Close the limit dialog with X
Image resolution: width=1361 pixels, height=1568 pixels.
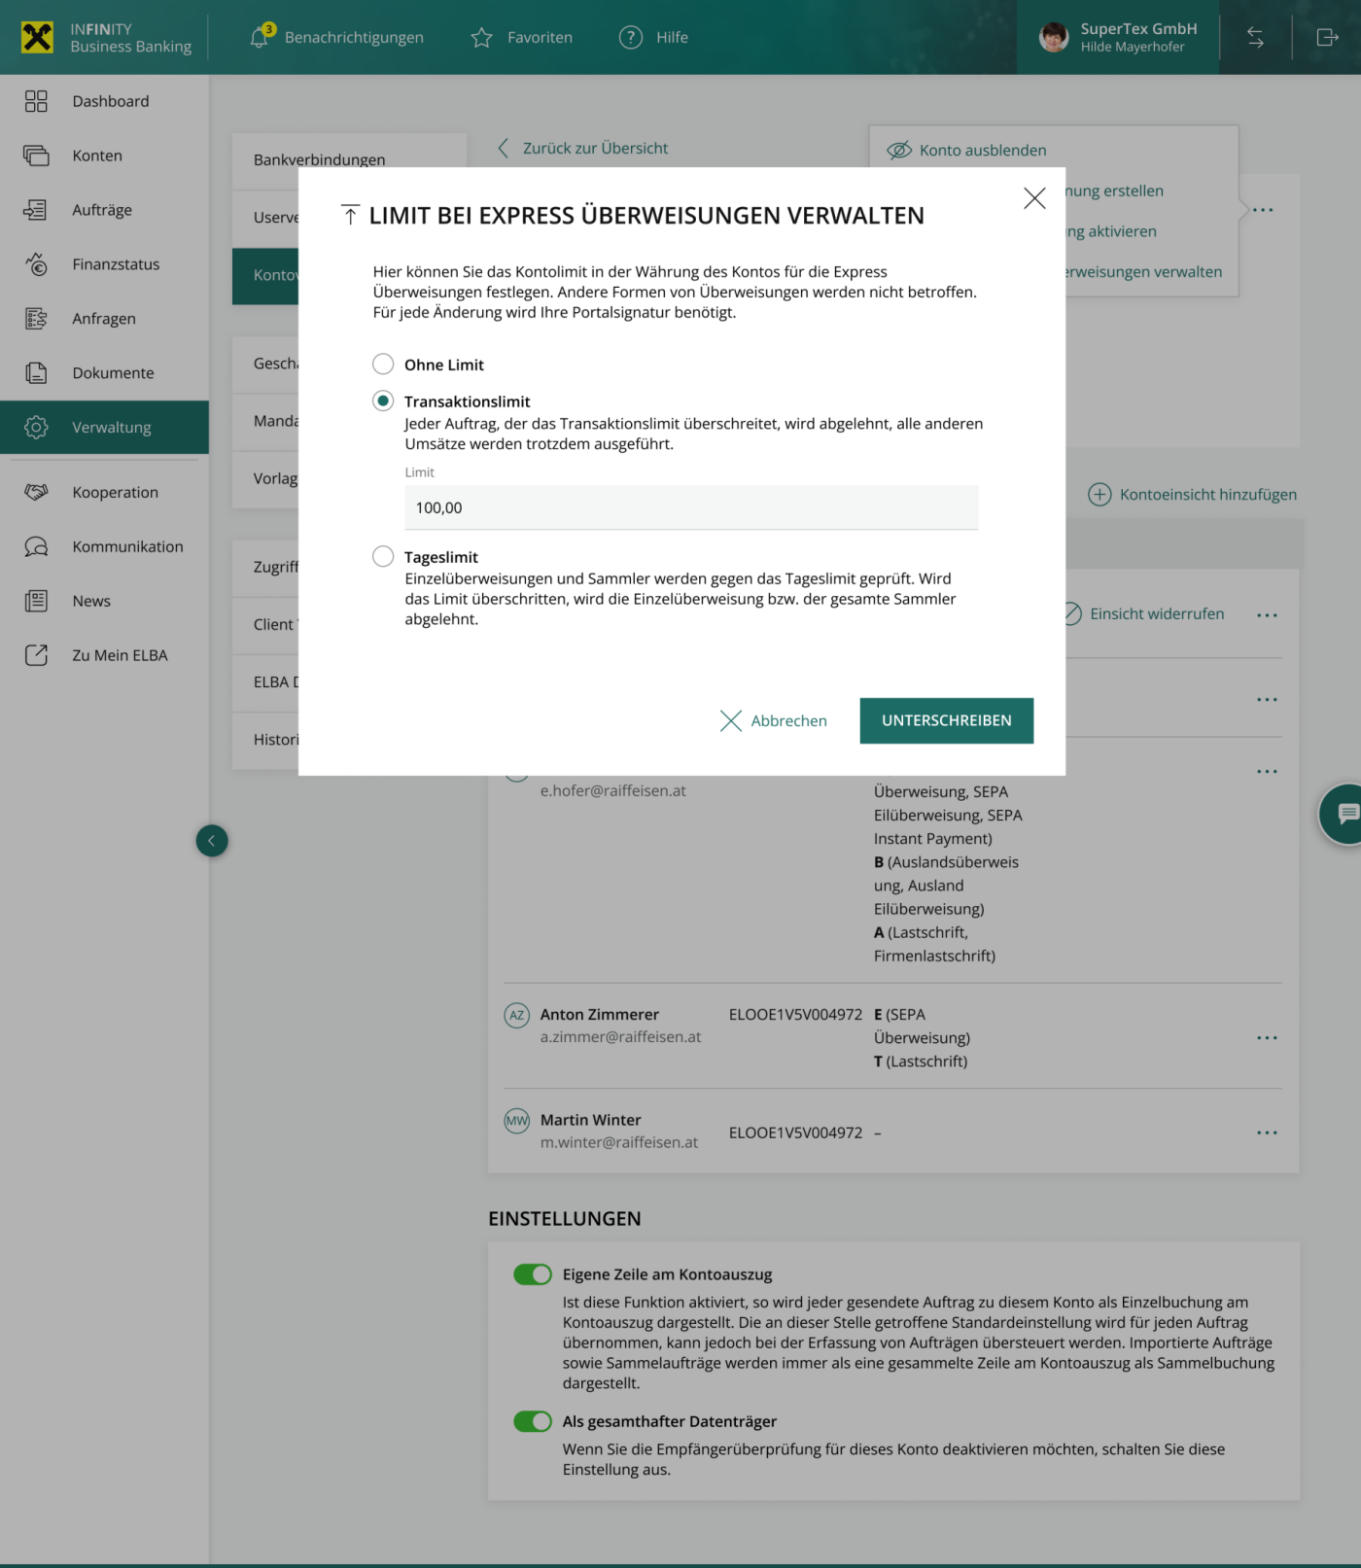[1034, 198]
